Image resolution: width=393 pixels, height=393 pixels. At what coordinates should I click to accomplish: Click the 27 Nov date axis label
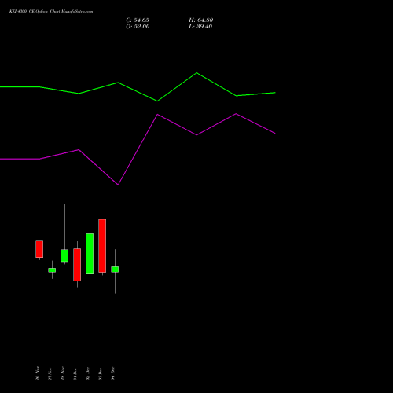pyautogui.click(x=50, y=374)
